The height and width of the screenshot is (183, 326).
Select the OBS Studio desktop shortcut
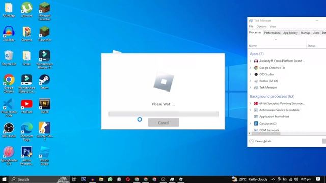(9, 130)
